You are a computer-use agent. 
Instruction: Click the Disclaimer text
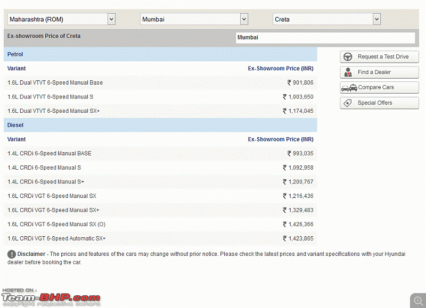pyautogui.click(x=207, y=258)
